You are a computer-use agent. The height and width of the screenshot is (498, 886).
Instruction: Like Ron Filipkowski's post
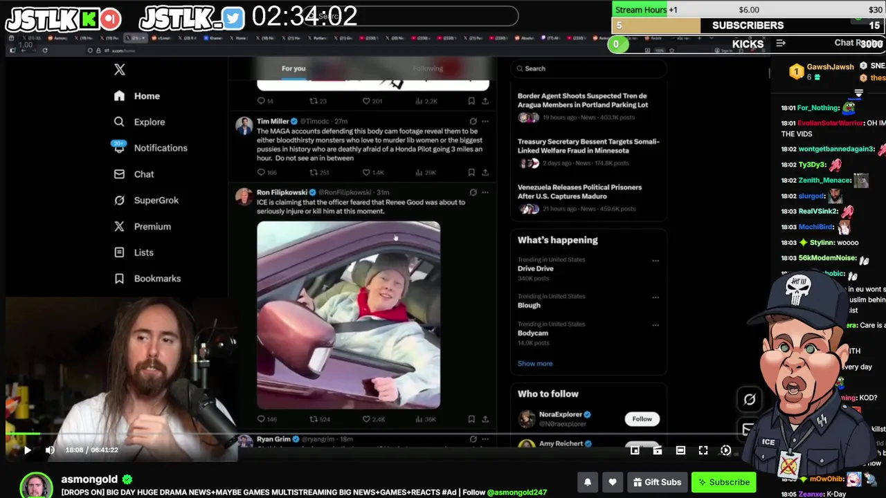pos(374,419)
